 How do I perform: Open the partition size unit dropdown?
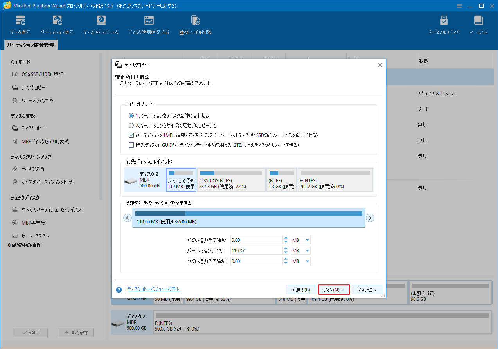(x=300, y=250)
